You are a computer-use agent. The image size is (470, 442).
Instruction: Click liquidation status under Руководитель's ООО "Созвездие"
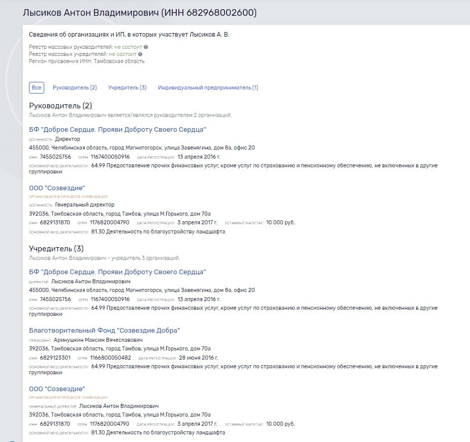(x=69, y=196)
